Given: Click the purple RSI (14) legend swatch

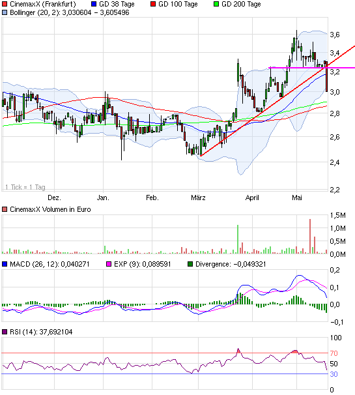Looking at the screenshot, I should click(x=5, y=332).
